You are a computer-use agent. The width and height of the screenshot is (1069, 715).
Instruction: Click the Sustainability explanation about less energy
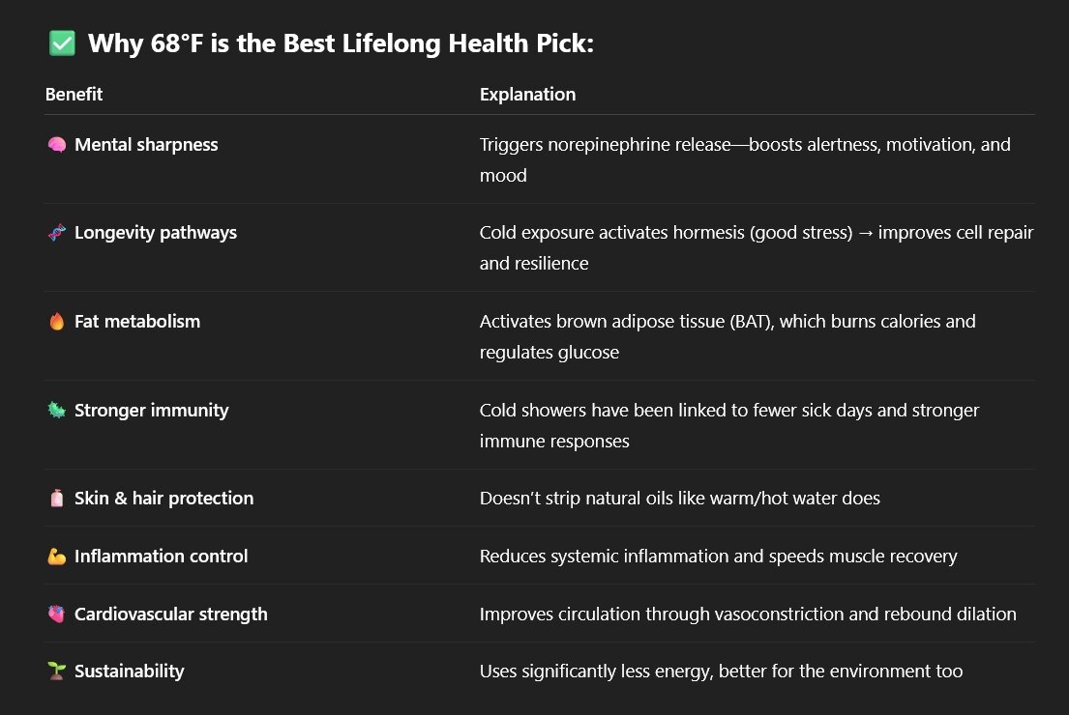[x=721, y=672]
